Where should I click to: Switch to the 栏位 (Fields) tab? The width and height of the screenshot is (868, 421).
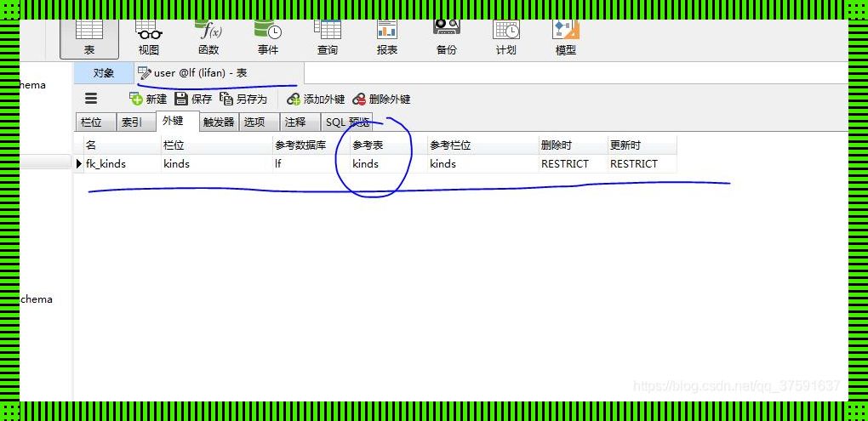[95, 122]
